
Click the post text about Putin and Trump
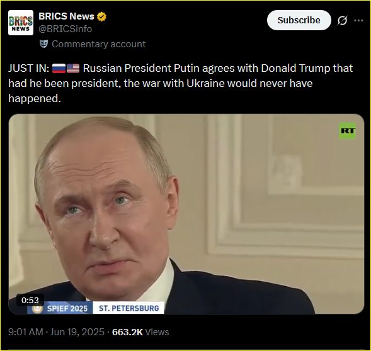pos(181,83)
